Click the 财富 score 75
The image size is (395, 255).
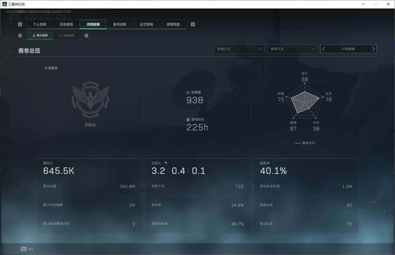tap(281, 100)
